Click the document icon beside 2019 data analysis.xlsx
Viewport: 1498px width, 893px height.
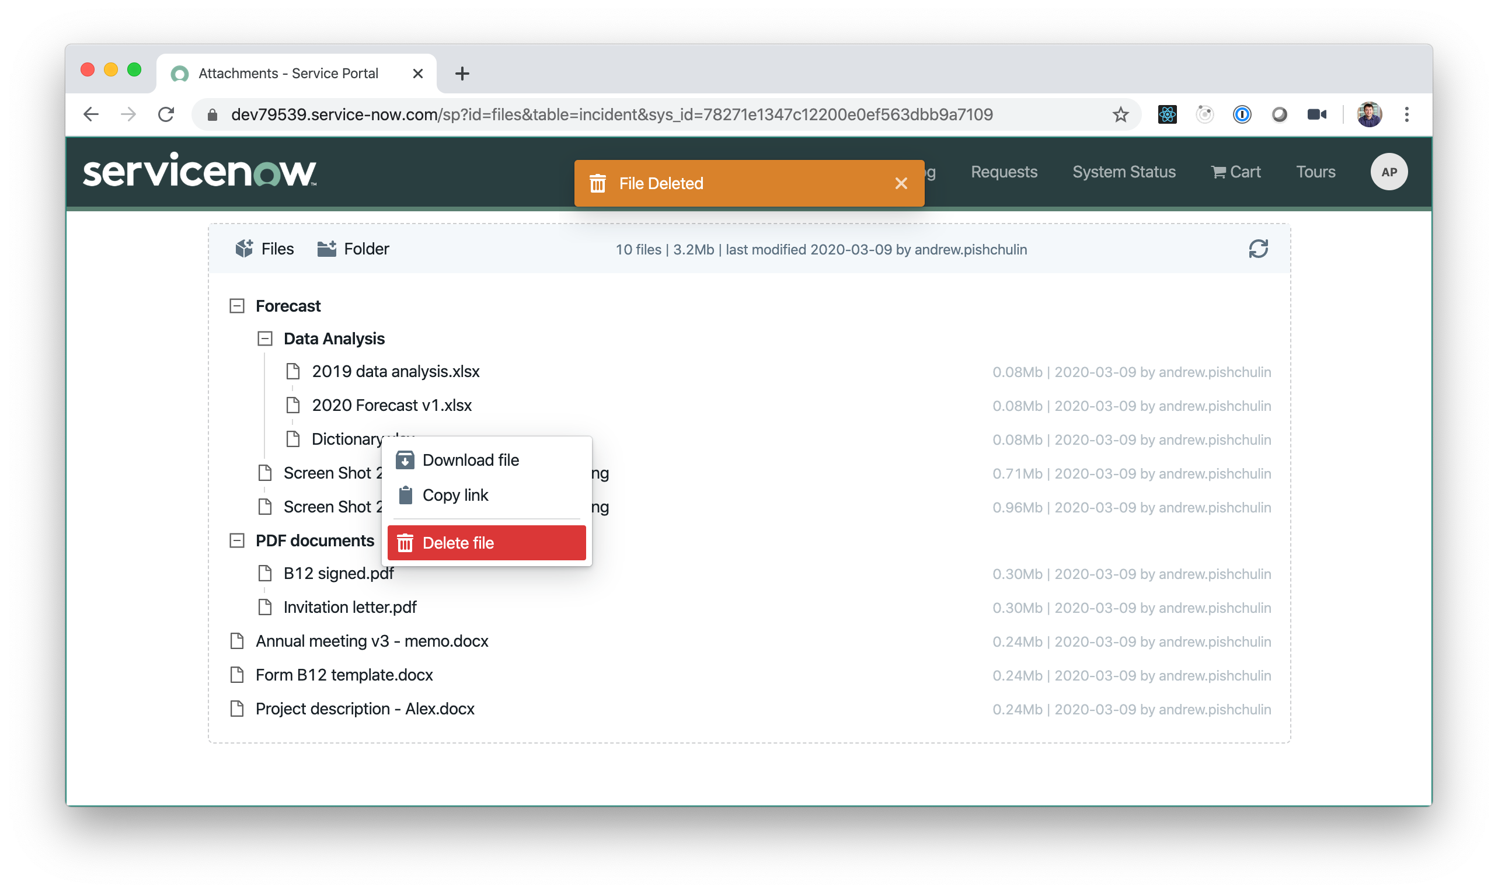click(294, 371)
